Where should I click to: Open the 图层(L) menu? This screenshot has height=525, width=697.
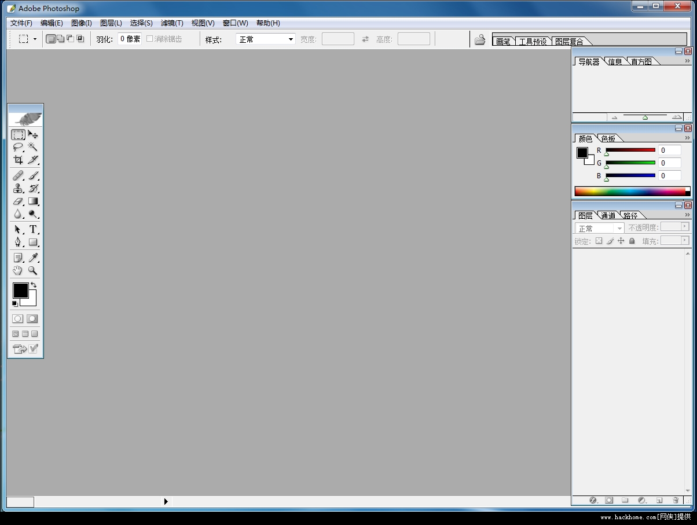pos(111,23)
